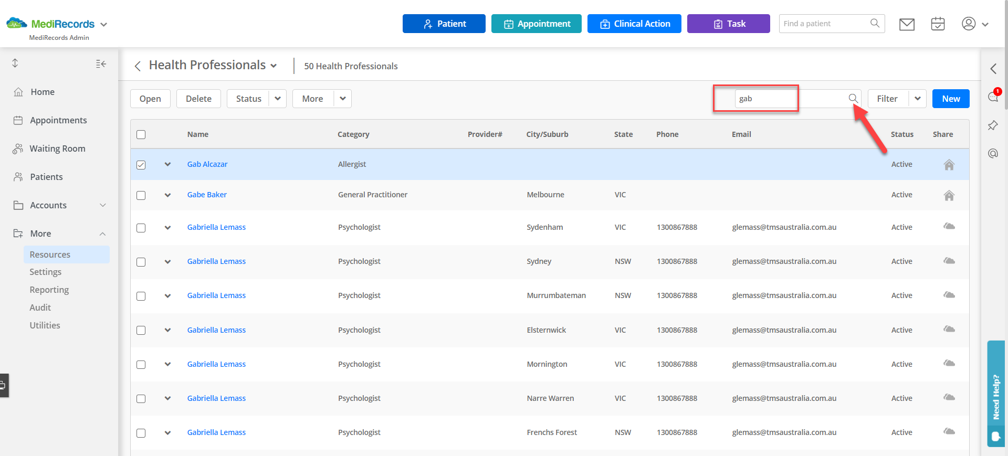Open the calendar check icon in header
Viewport: 1008px width, 456px height.
click(938, 24)
